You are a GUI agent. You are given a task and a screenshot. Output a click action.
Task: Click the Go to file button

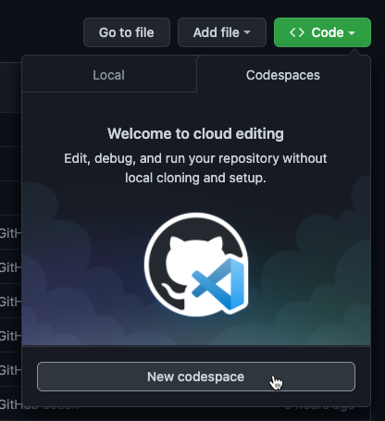pos(127,32)
